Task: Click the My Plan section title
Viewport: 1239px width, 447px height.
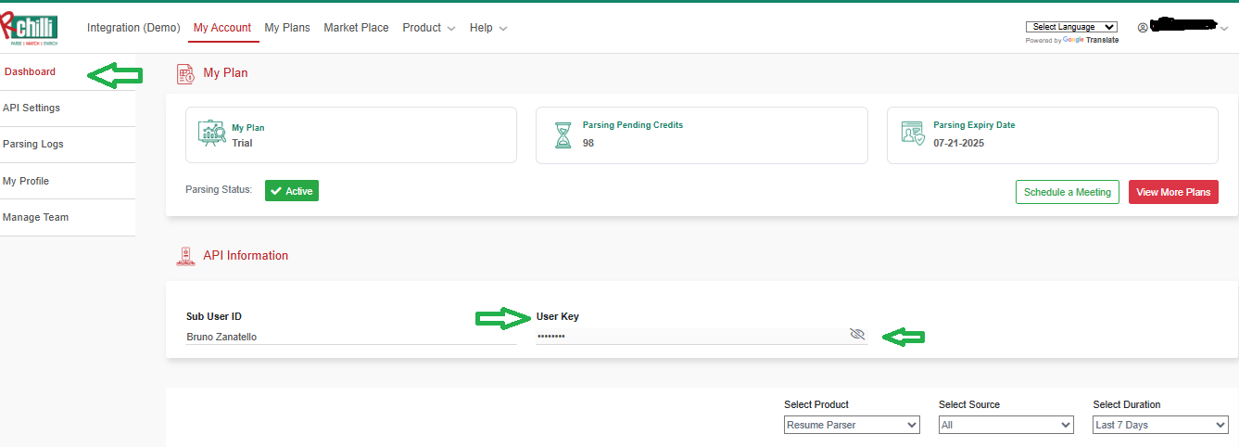Action: pos(225,72)
